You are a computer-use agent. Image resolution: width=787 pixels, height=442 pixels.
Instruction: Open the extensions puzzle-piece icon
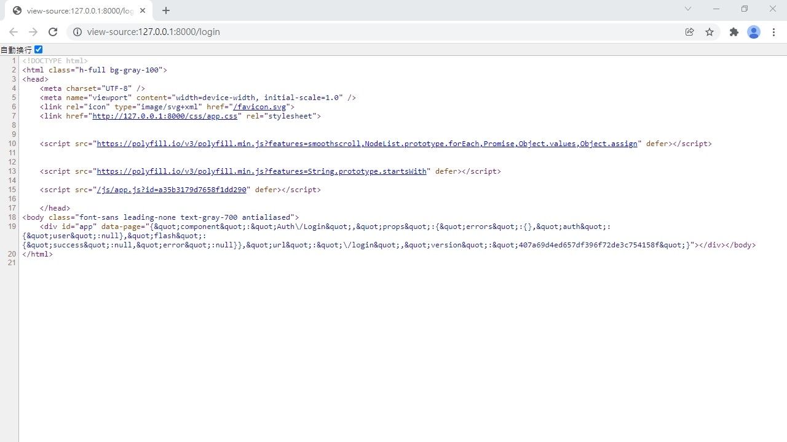click(734, 32)
